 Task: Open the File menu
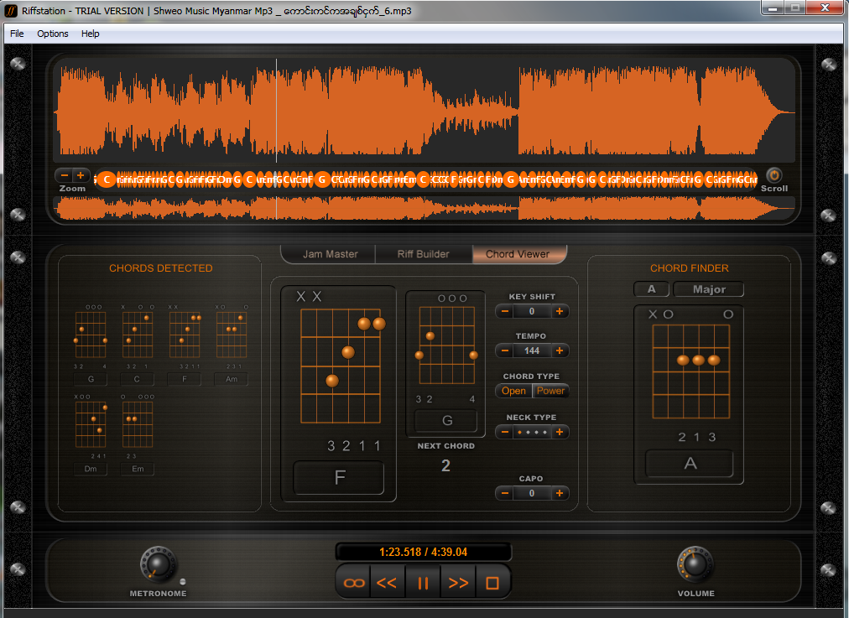coord(17,34)
